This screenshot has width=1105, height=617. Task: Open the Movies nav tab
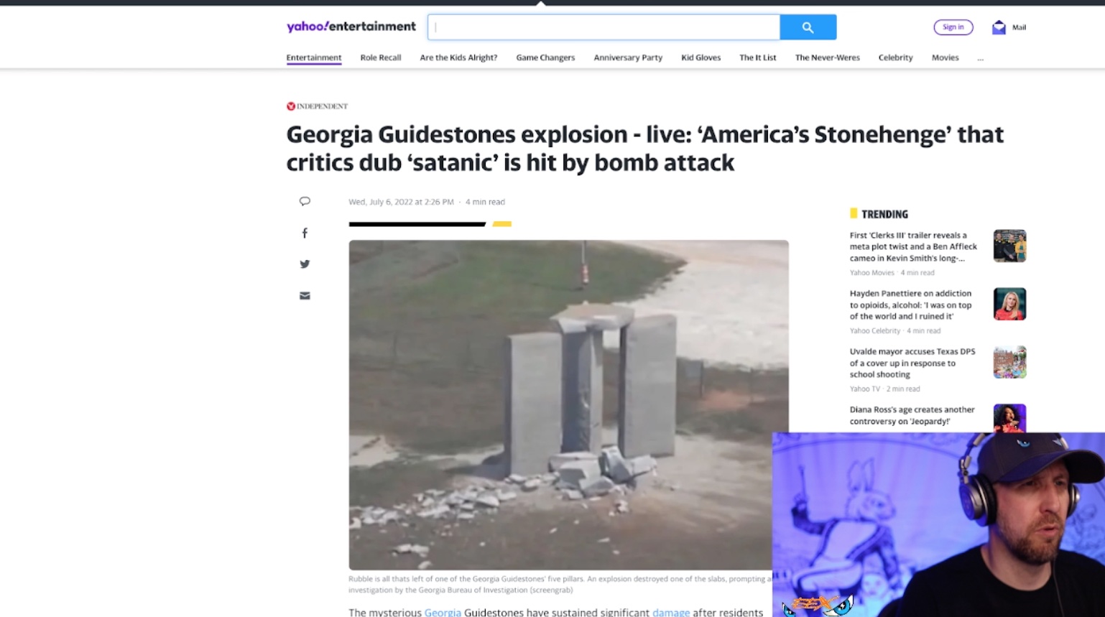tap(945, 57)
